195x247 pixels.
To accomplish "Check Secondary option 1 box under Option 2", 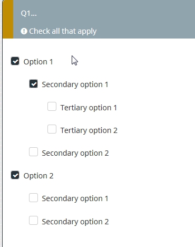I will (33, 198).
